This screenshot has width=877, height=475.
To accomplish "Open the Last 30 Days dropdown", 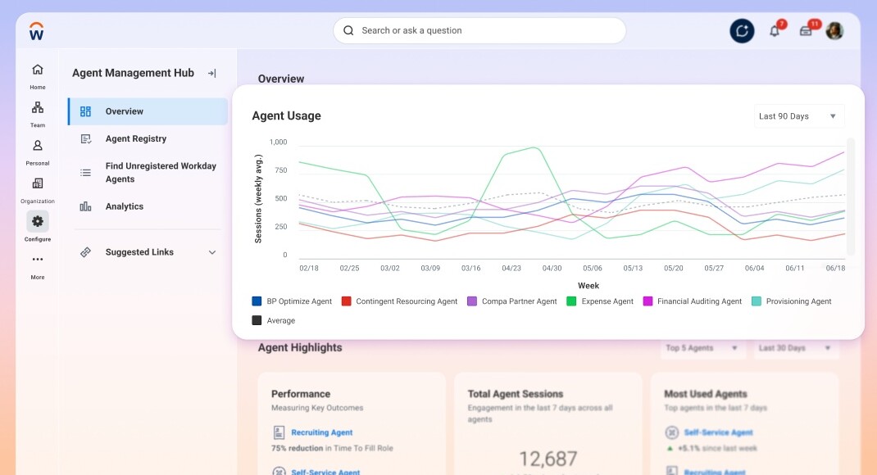I will (x=795, y=348).
